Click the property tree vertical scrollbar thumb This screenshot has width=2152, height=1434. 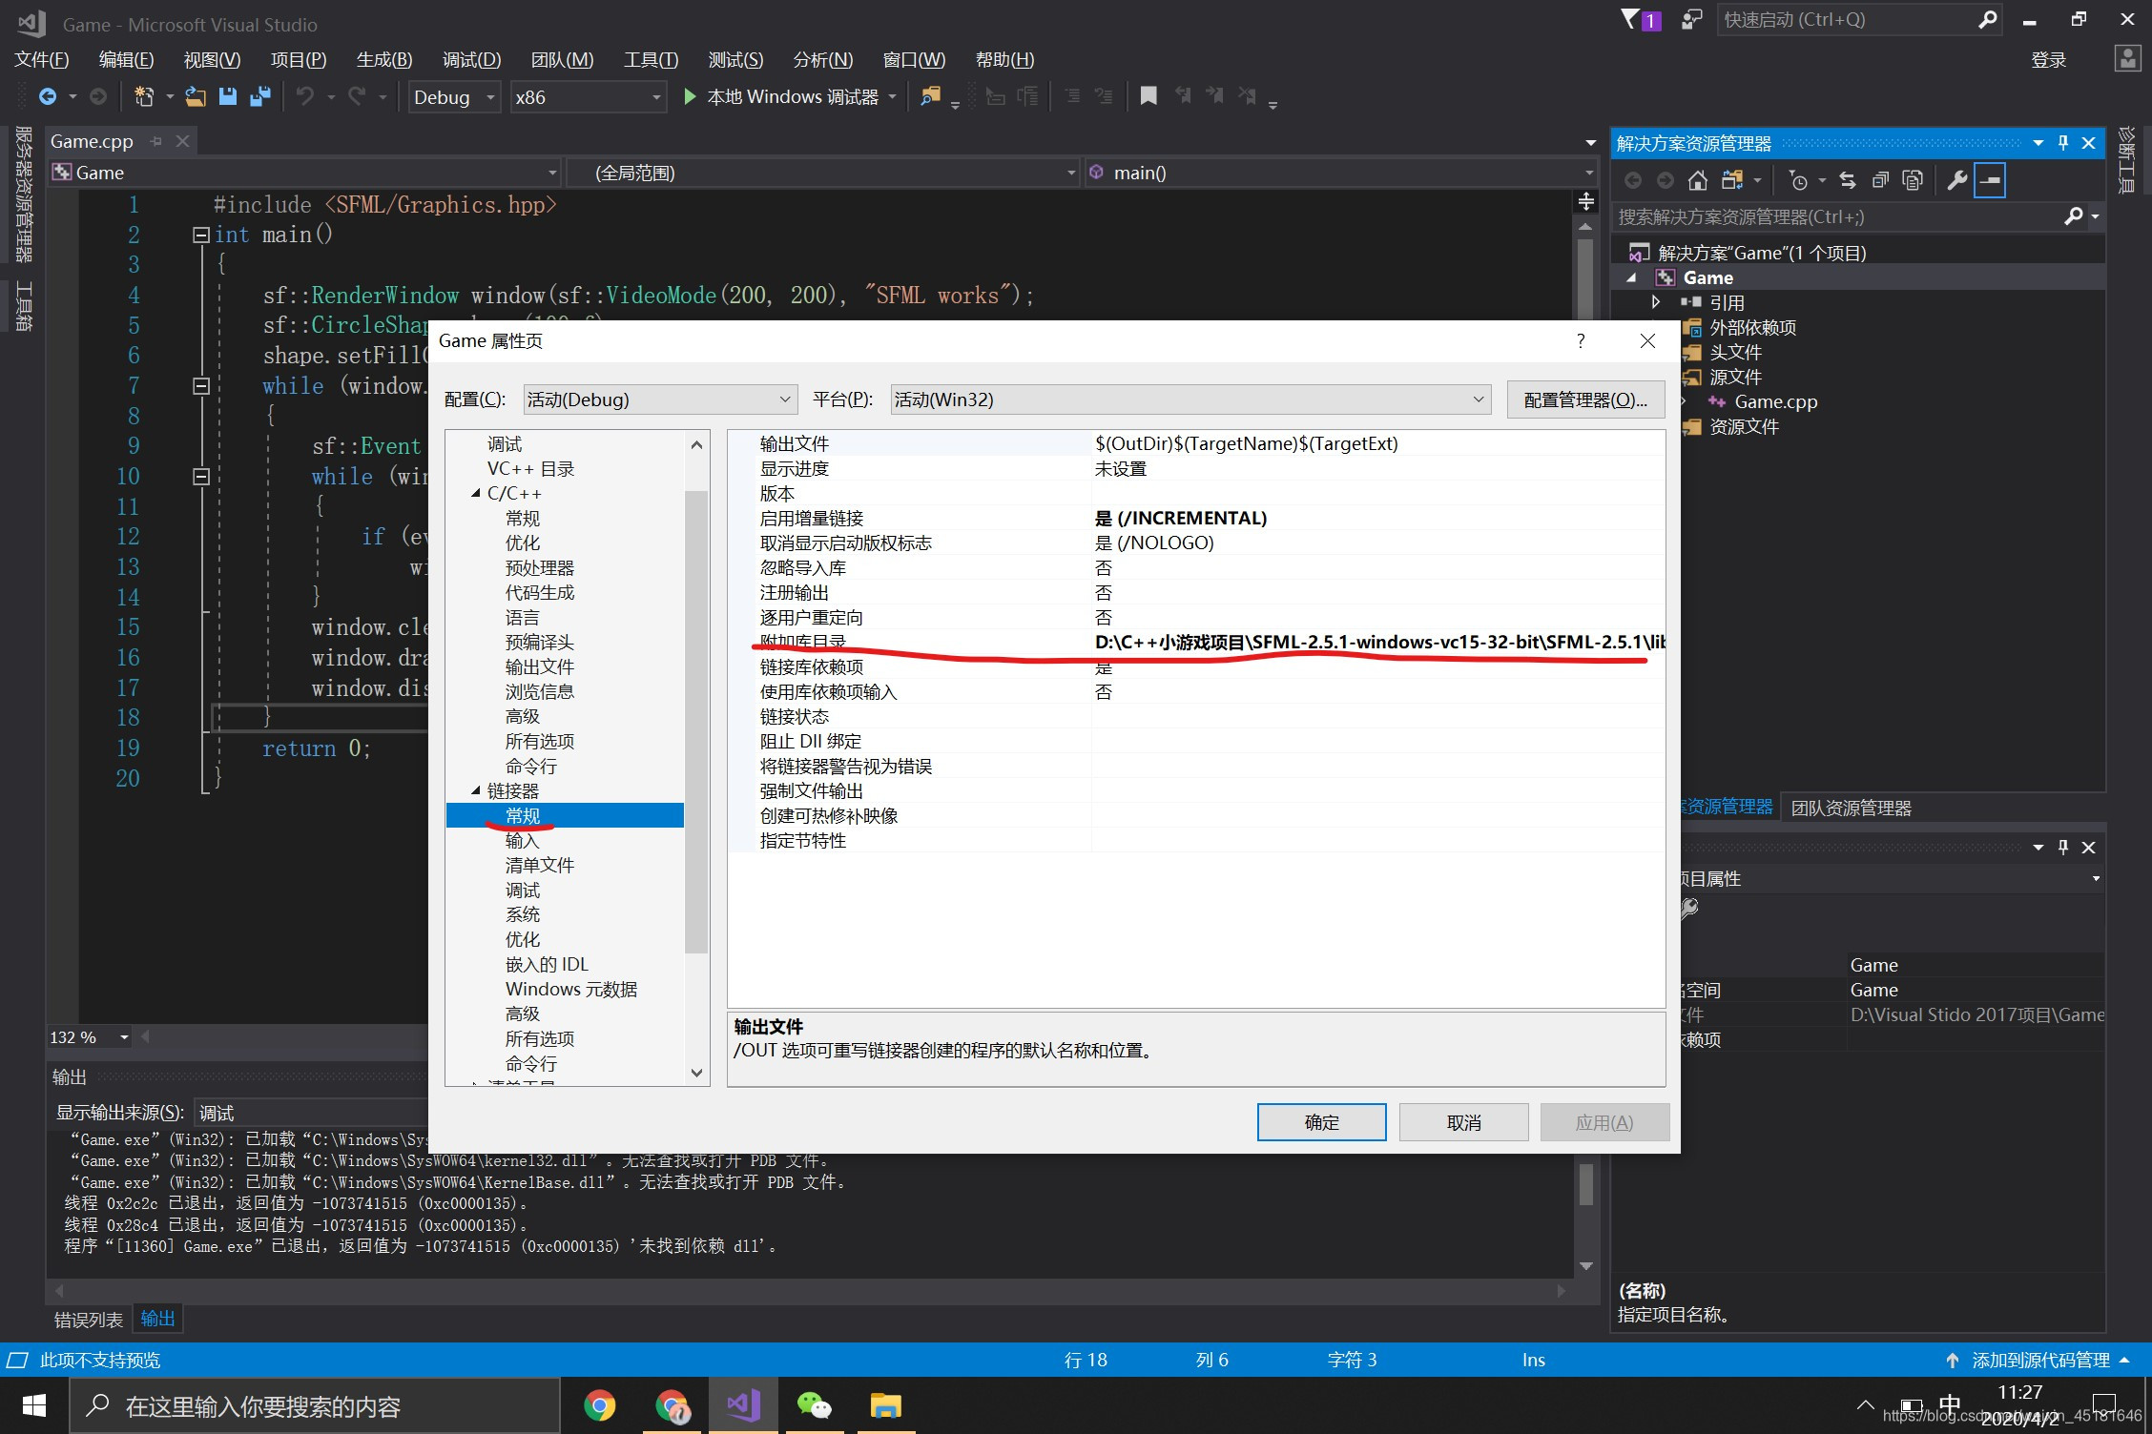696,722
